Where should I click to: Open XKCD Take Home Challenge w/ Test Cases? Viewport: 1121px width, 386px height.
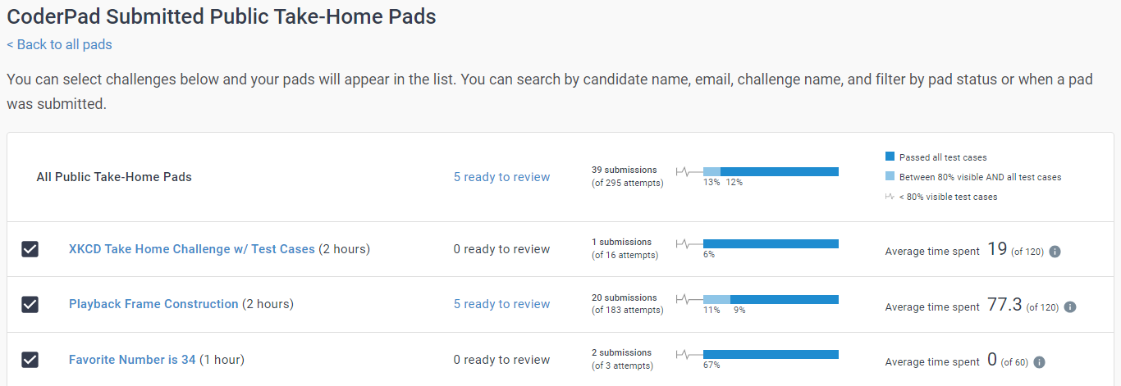[191, 249]
